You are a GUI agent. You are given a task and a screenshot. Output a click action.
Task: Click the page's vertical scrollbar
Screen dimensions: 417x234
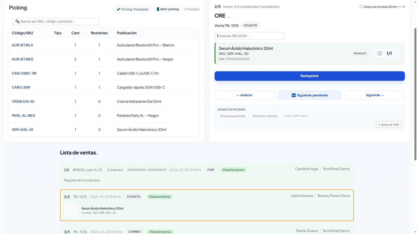tap(416, 94)
